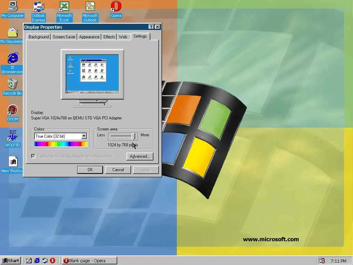Select the WOLF3D game shortcut
The height and width of the screenshot is (265, 353).
coord(13,139)
